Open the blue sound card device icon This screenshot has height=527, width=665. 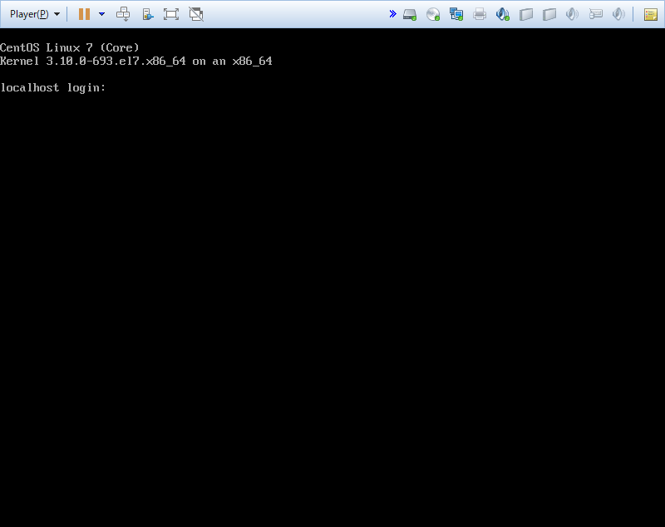click(x=503, y=14)
